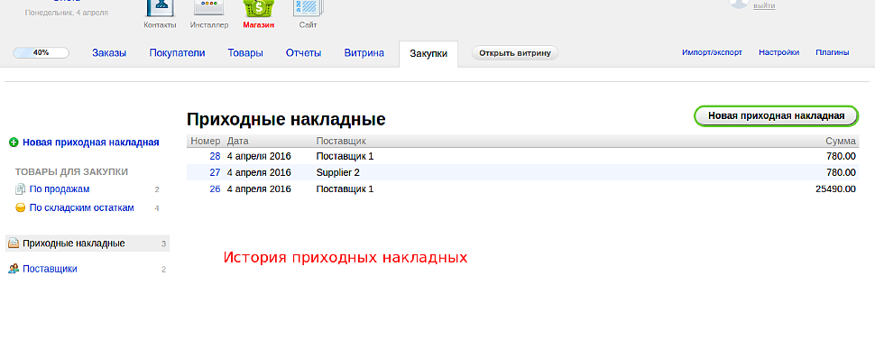Click the count 4 beside По складским остаткам
The image size is (875, 340).
[x=157, y=208]
